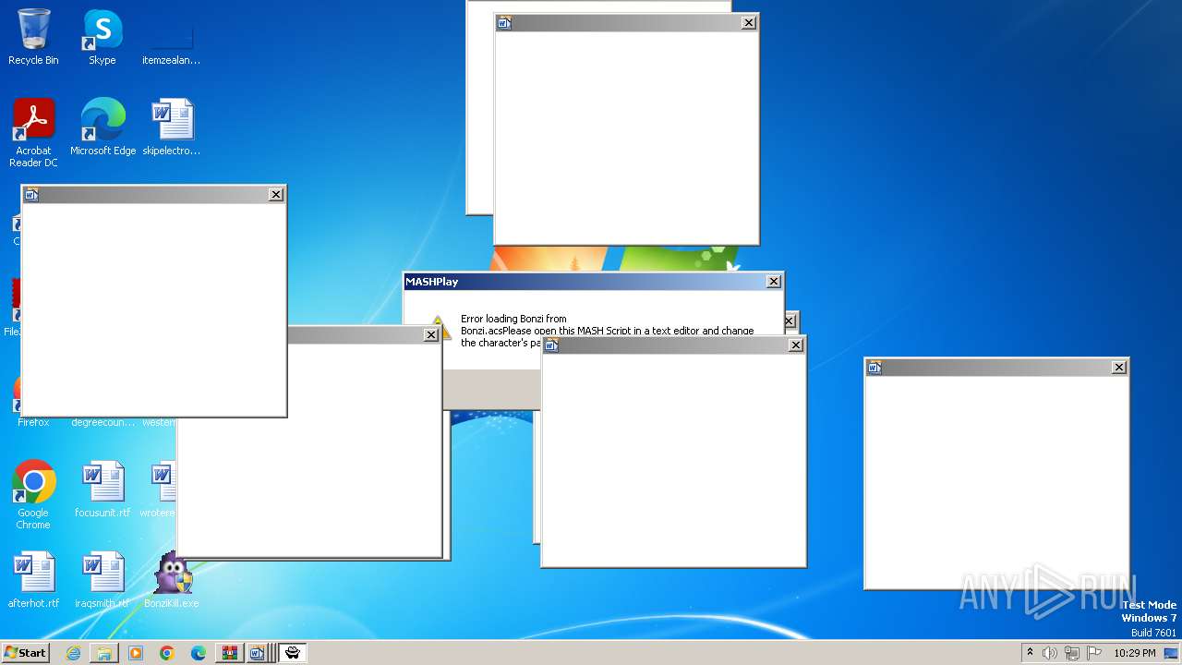
Task: Open the network tray icon
Action: 1072,653
